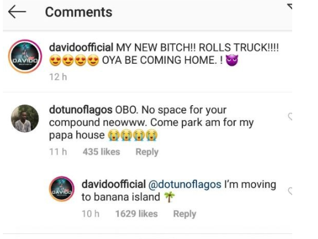This screenshot has height=239, width=318.
Task: View the 435 likes list
Action: [x=102, y=152]
